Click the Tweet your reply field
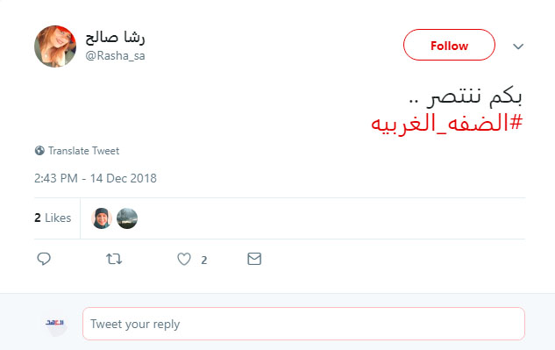 pyautogui.click(x=303, y=324)
